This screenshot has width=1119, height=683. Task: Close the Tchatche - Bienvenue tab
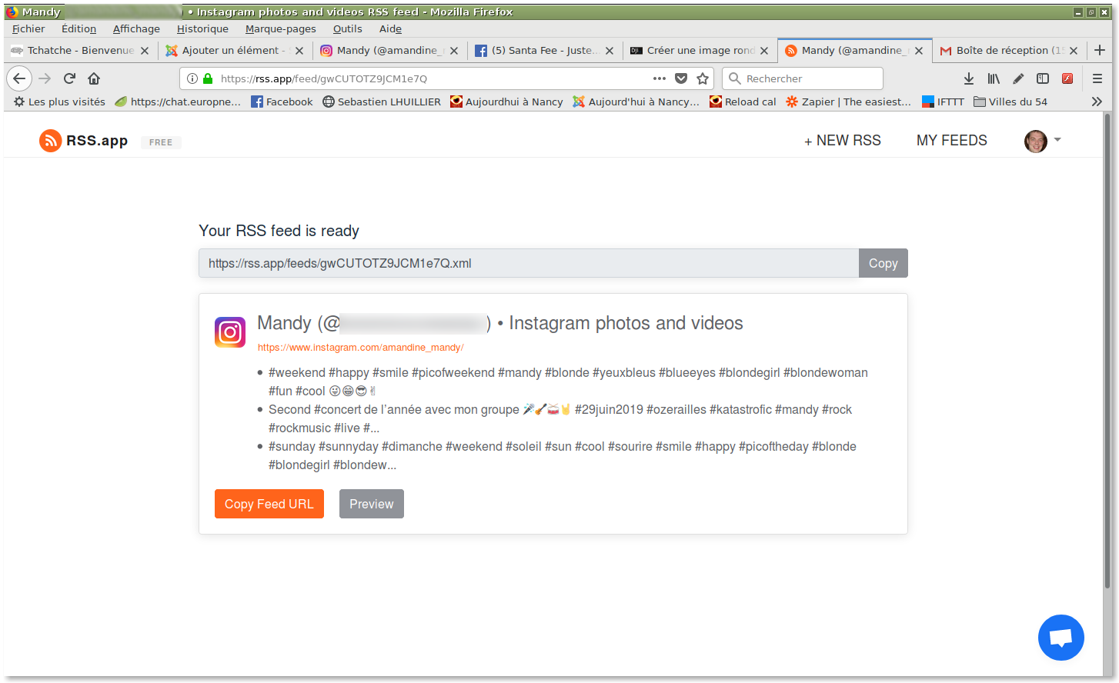coord(145,51)
